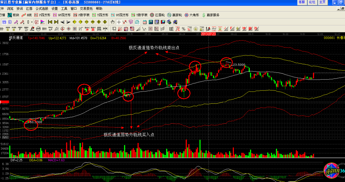The image size is (345, 182).
Task: Open the P四方形 square tool
Action: tap(41, 15)
